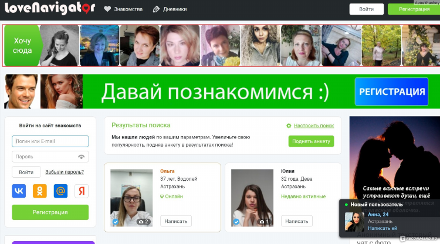Click the name Ольга link
Image resolution: width=440 pixels, height=244 pixels.
pos(167,171)
